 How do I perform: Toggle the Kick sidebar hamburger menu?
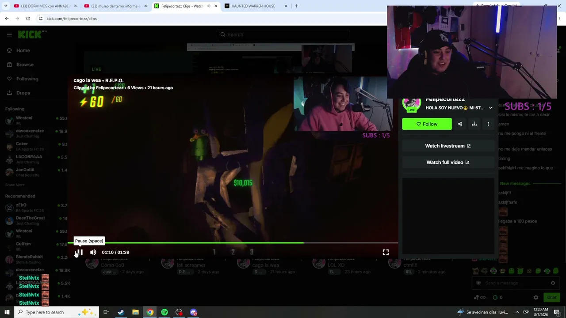tap(9, 34)
